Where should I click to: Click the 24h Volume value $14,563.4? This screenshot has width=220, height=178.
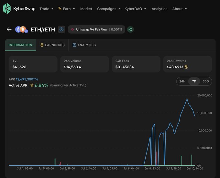(x=72, y=67)
